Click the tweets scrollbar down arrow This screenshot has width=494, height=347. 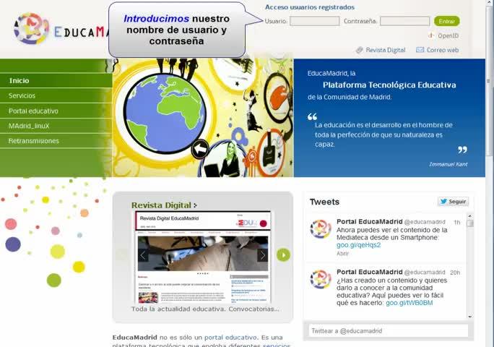[x=470, y=317]
